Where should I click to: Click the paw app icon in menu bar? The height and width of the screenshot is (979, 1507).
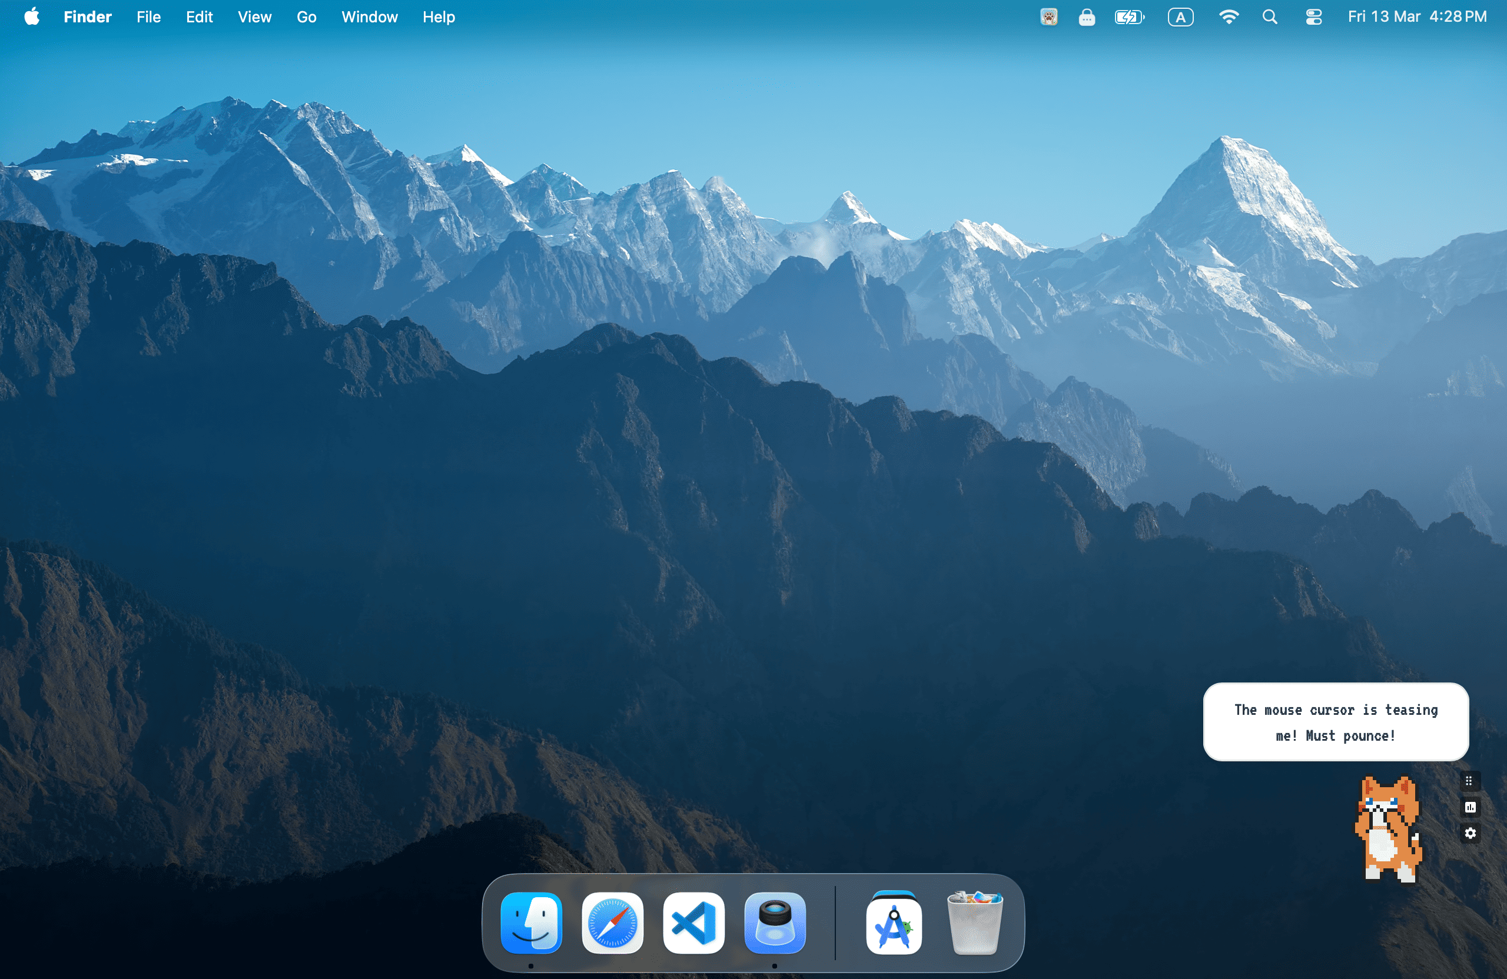tap(1048, 17)
